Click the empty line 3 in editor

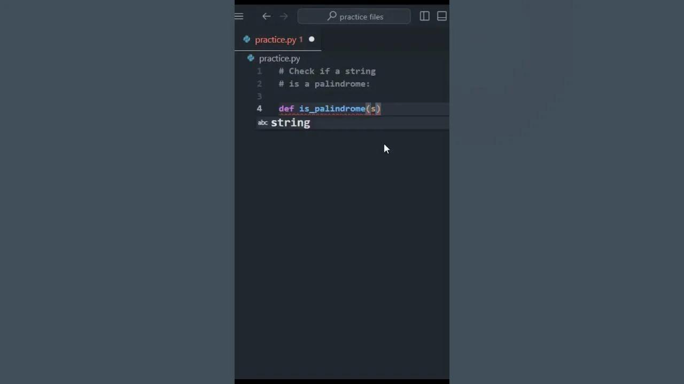(x=363, y=97)
